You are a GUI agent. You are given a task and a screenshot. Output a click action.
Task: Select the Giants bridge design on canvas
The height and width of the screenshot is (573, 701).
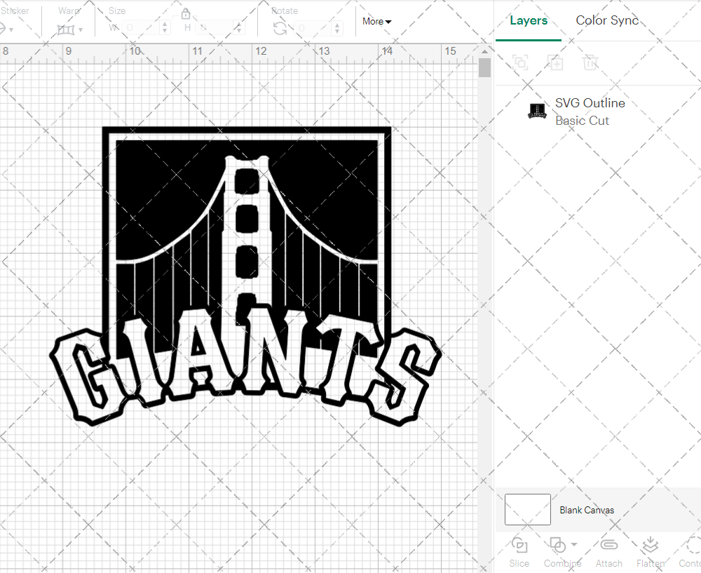coord(246,276)
